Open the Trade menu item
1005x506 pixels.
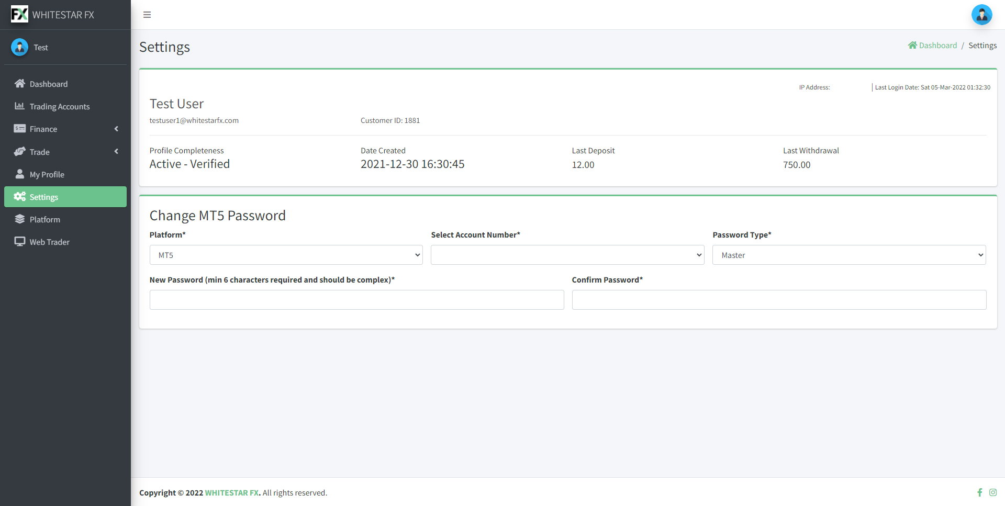(x=65, y=152)
